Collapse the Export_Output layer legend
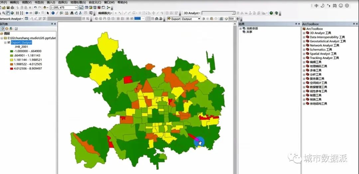 pos(5,43)
